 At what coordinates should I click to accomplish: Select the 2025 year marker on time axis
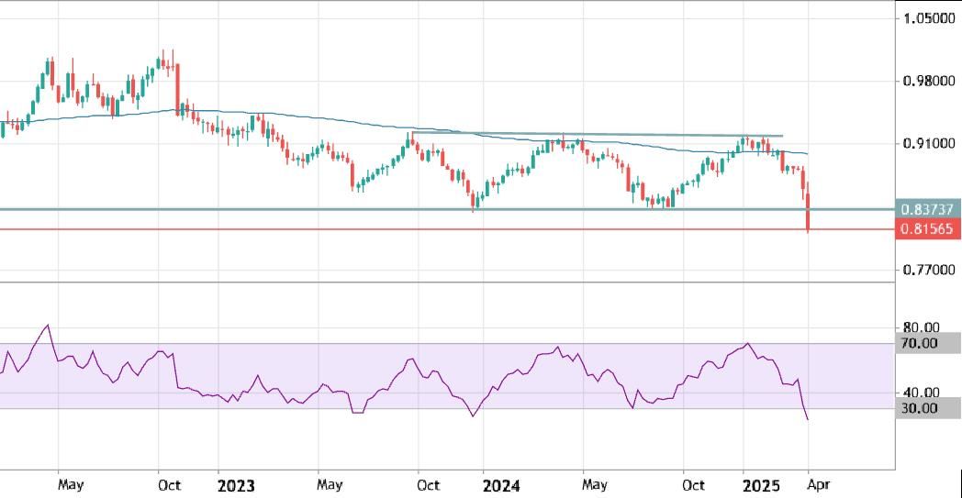(x=761, y=483)
